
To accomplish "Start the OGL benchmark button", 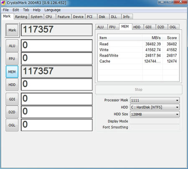I will point(12,125).
